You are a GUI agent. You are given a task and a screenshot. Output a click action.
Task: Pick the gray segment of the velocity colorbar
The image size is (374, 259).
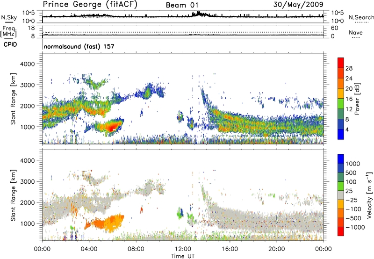tap(341, 195)
